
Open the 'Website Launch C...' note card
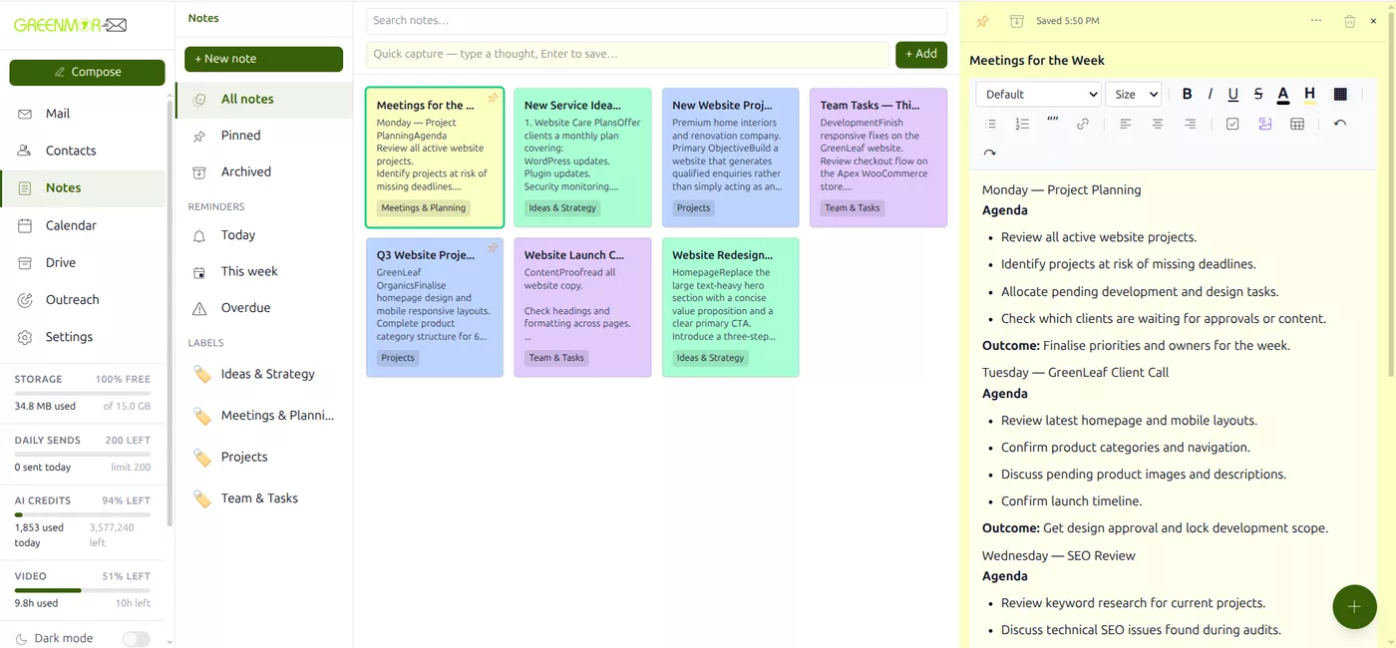point(582,307)
